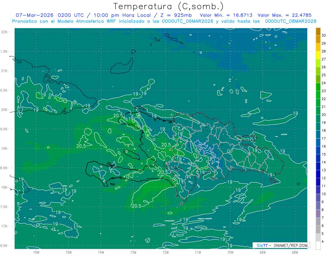Image resolution: width=331 pixels, height=256 pixels.
Task: Click the 9.5N latitude axis label
Action: click(4, 129)
